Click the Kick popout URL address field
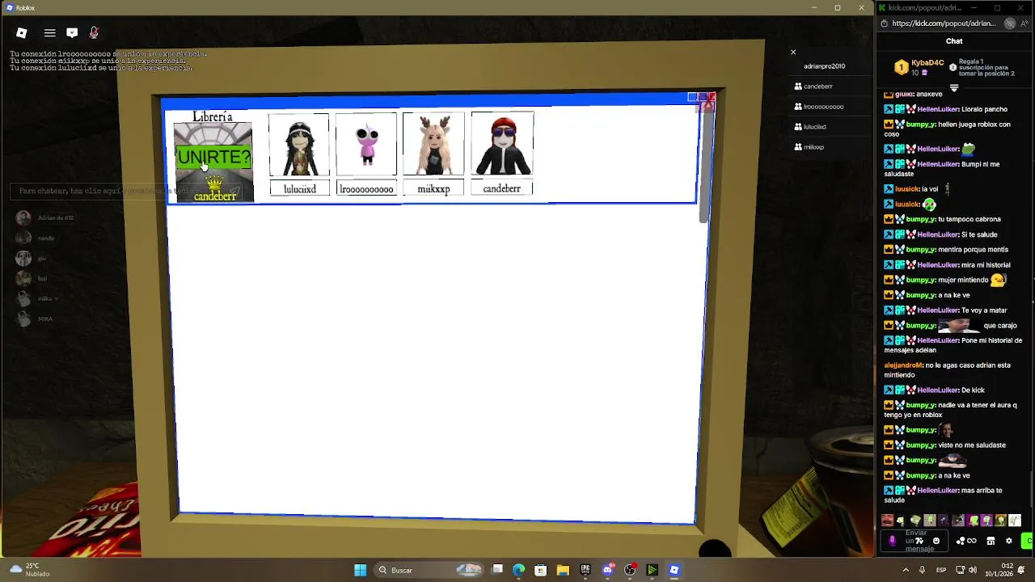The width and height of the screenshot is (1035, 582). [x=944, y=23]
